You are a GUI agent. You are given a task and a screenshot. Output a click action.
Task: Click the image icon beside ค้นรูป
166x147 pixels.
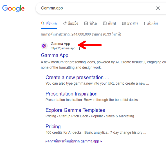coord(105,23)
